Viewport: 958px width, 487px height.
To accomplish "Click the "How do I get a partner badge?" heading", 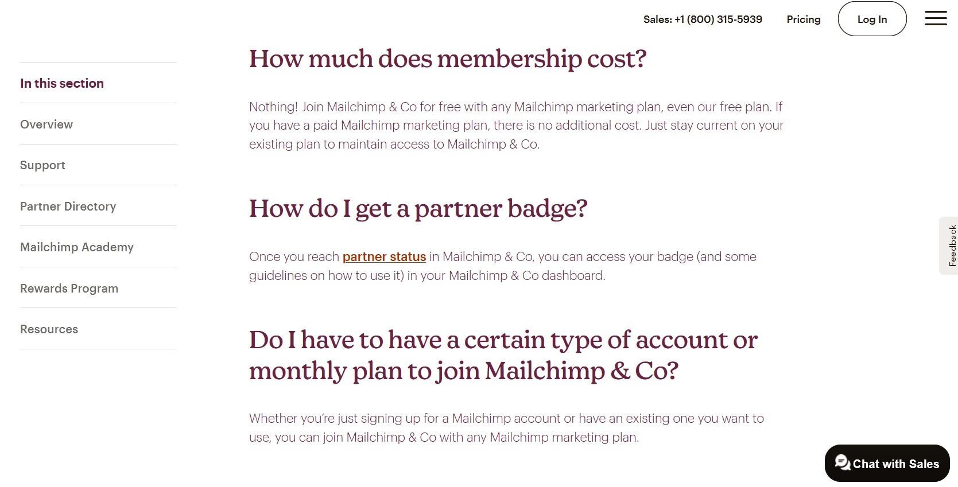I will (x=418, y=209).
